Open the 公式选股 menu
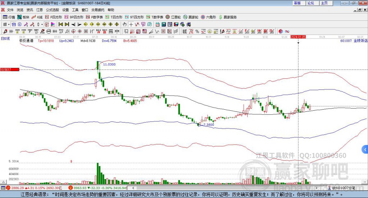This screenshot has height=198, width=368. click(52, 10)
